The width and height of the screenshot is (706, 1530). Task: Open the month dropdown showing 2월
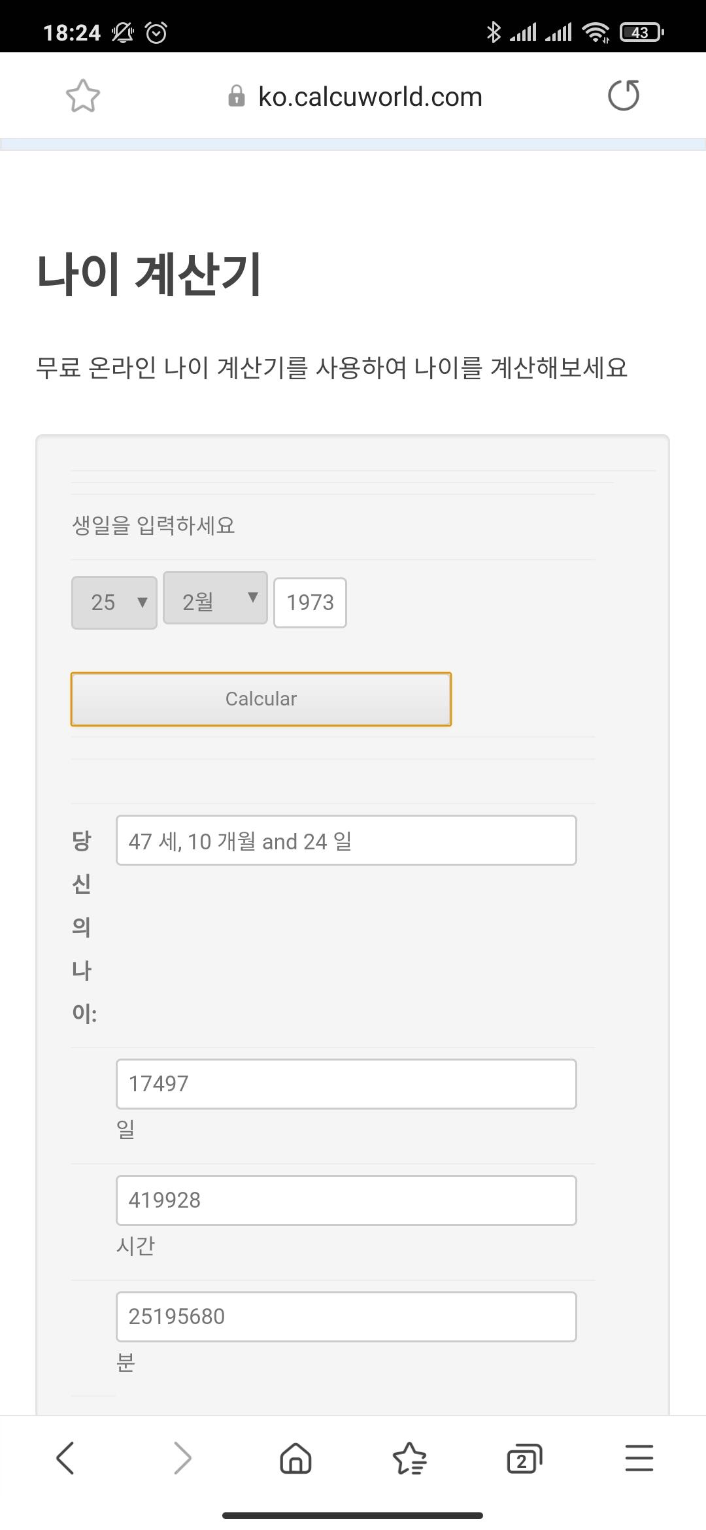[x=215, y=598]
